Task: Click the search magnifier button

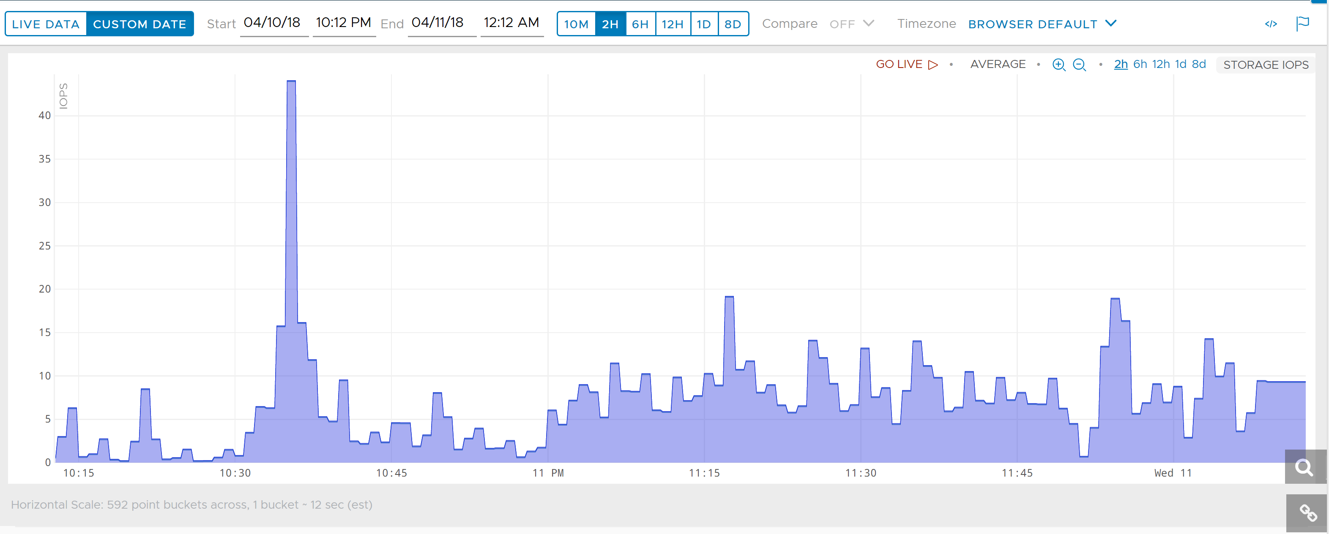Action: click(x=1305, y=467)
